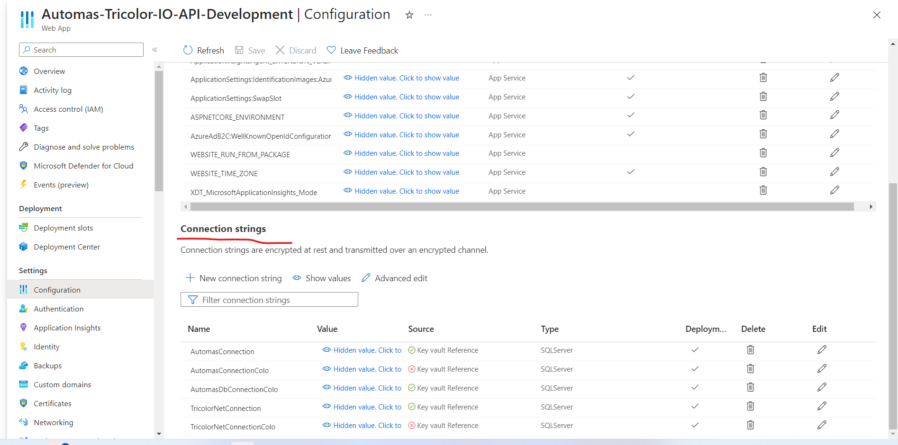This screenshot has height=445, width=898.
Task: Click the Filter connection strings field
Action: coord(269,299)
